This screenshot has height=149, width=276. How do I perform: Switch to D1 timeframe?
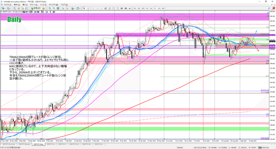pos(155,8)
